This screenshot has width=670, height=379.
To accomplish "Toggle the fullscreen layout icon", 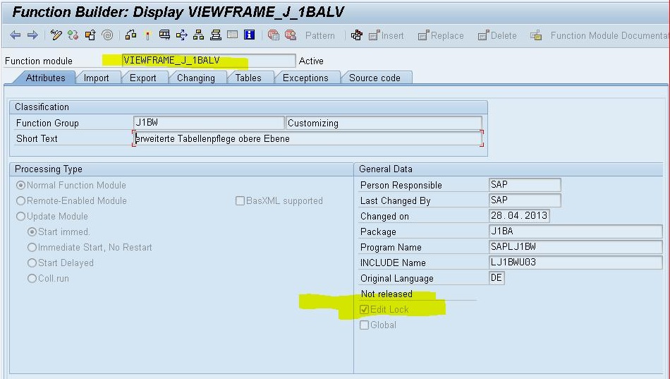I will tap(233, 35).
